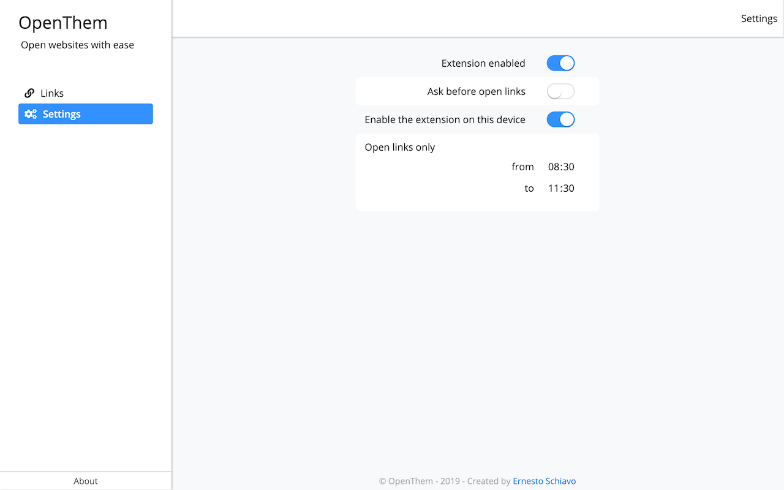
Task: Edit the to time field 11:30
Action: [x=561, y=188]
